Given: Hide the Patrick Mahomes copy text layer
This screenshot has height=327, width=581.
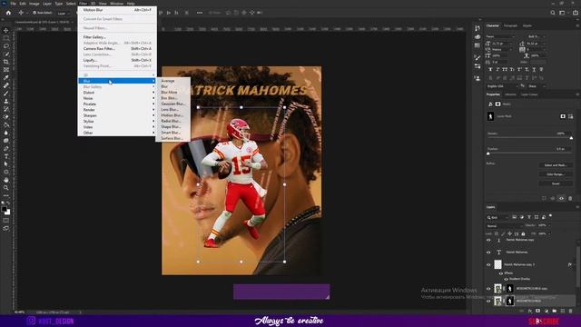Looking at the screenshot, I should [x=488, y=240].
